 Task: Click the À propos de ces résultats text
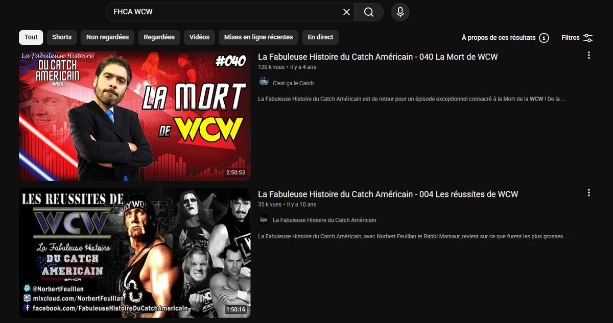tap(499, 38)
